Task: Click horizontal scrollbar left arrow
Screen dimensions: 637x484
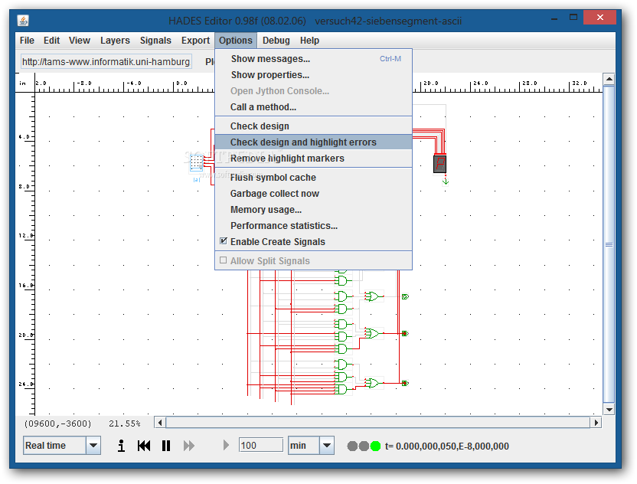Action: tap(160, 423)
